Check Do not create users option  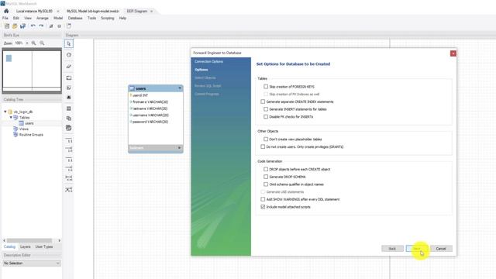[263, 146]
